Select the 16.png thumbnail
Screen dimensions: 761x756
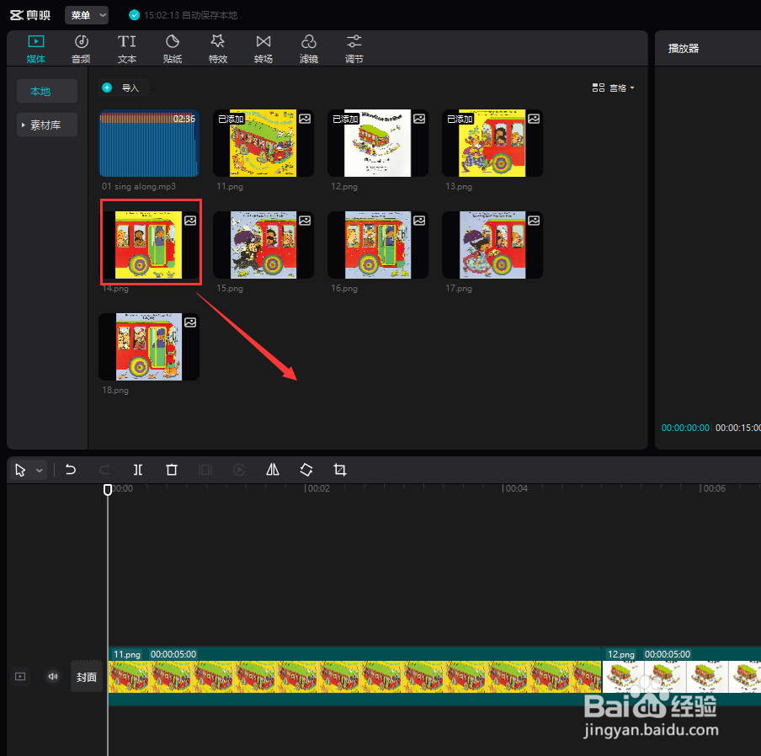click(378, 244)
